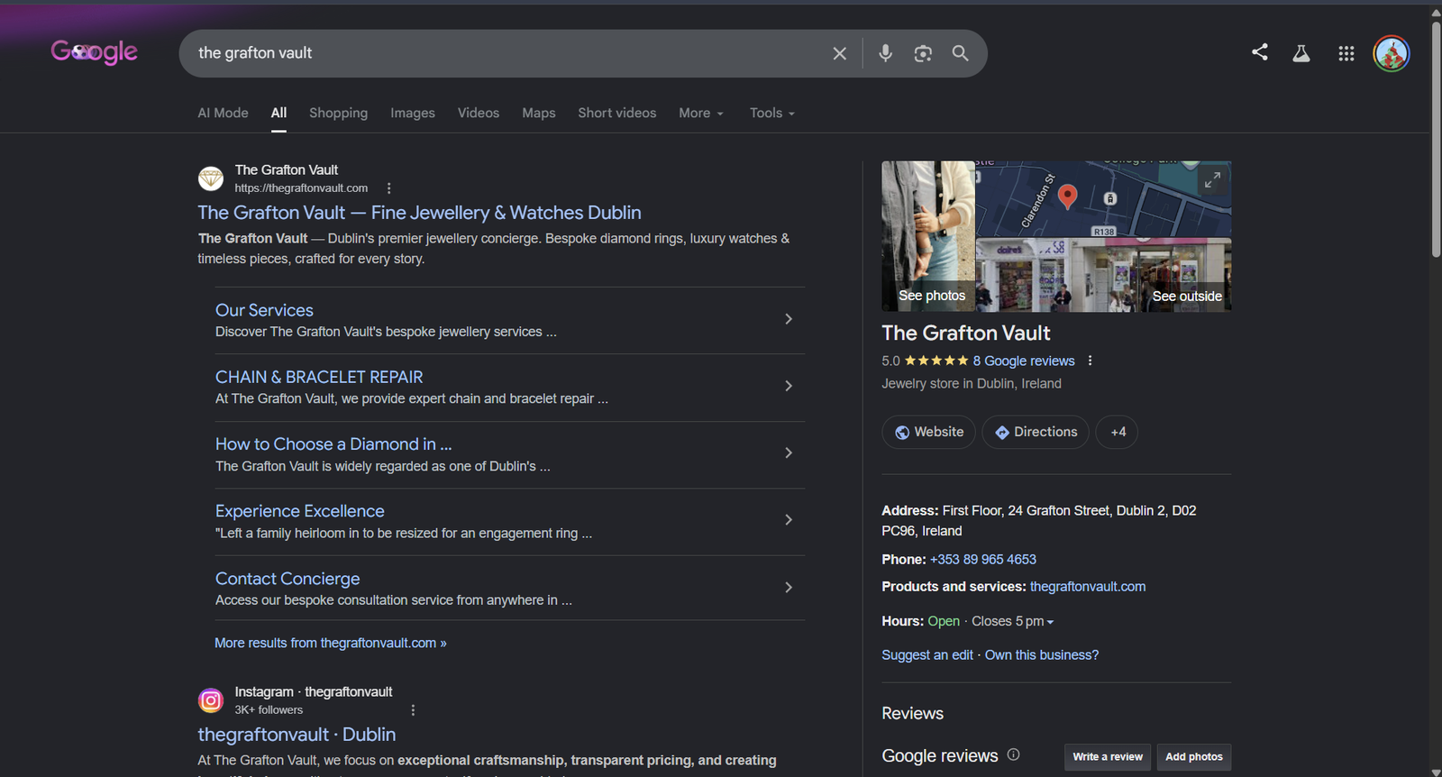This screenshot has width=1442, height=777.
Task: Click the '+4' more actions button
Action: (1117, 432)
